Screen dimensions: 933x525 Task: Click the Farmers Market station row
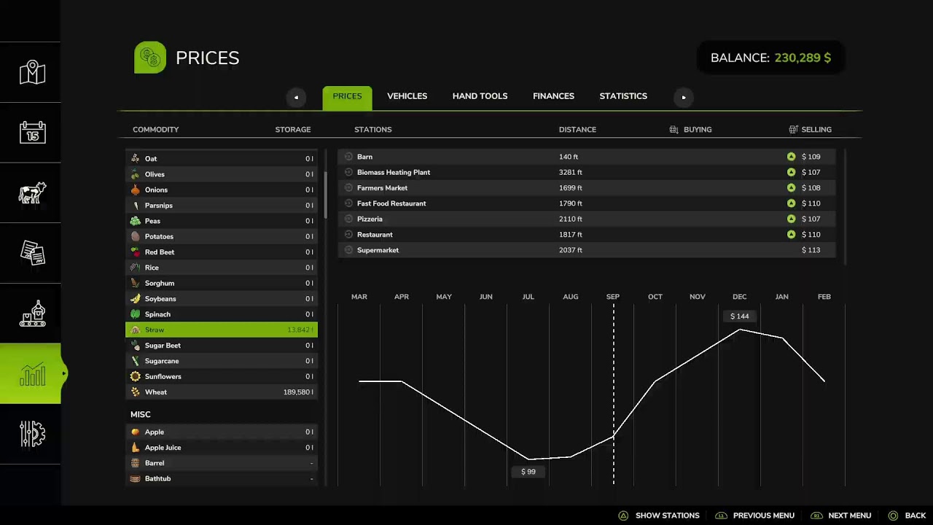coord(587,188)
